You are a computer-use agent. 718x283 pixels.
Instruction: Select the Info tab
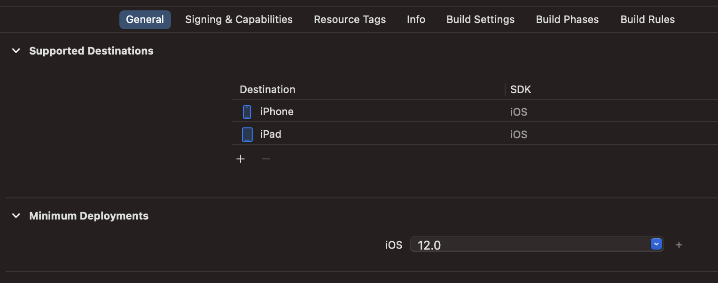(416, 20)
